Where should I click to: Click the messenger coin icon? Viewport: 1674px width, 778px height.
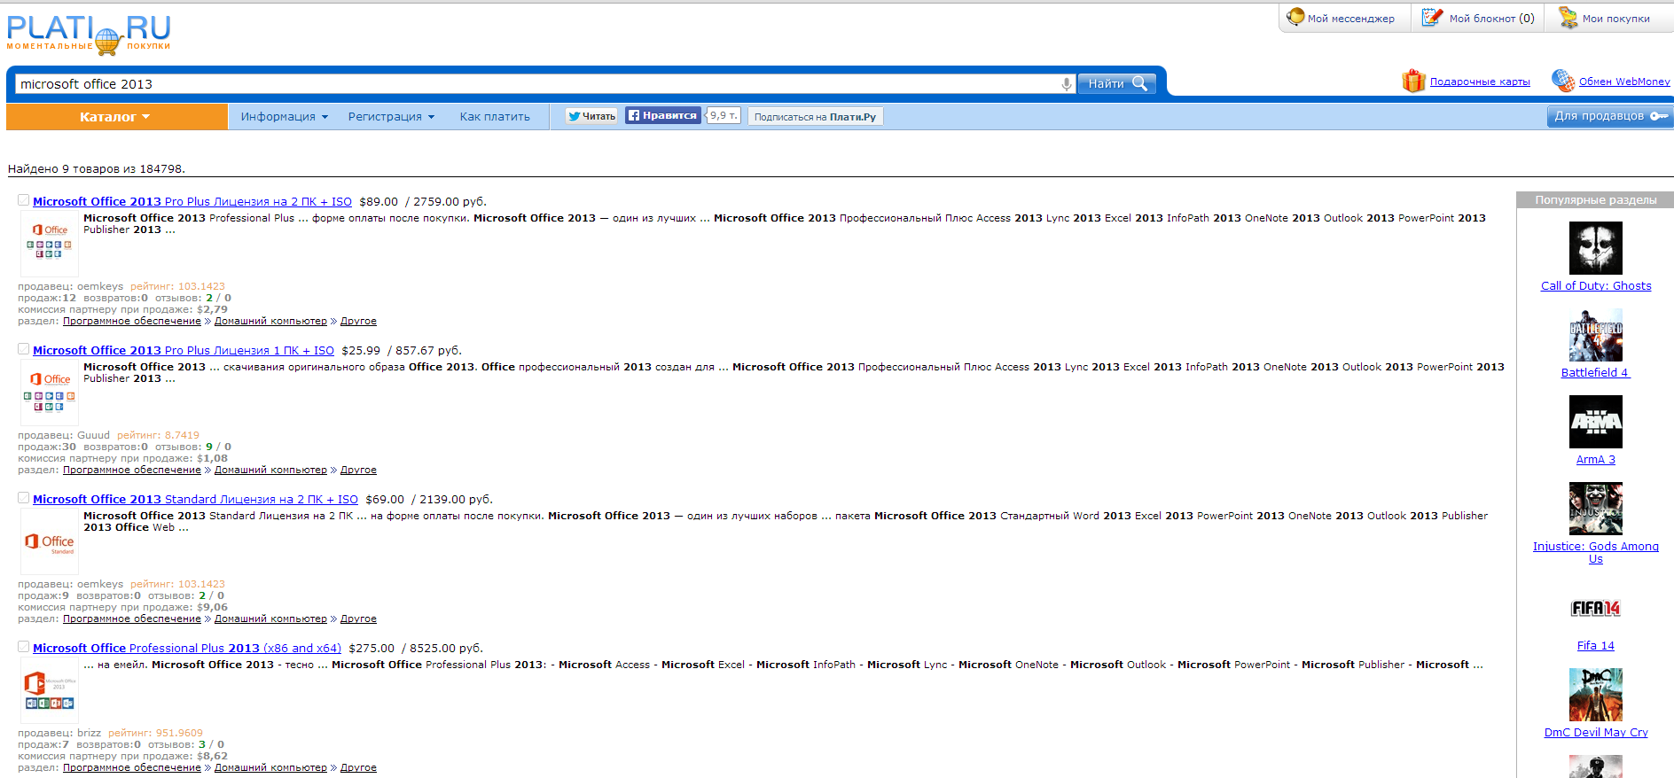(1295, 18)
